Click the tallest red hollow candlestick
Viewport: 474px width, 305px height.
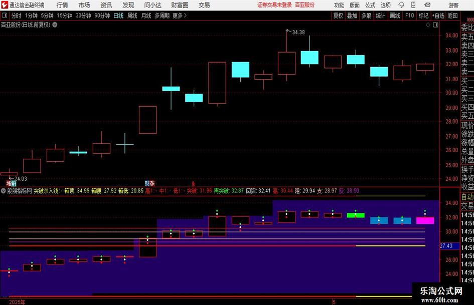tap(217, 83)
